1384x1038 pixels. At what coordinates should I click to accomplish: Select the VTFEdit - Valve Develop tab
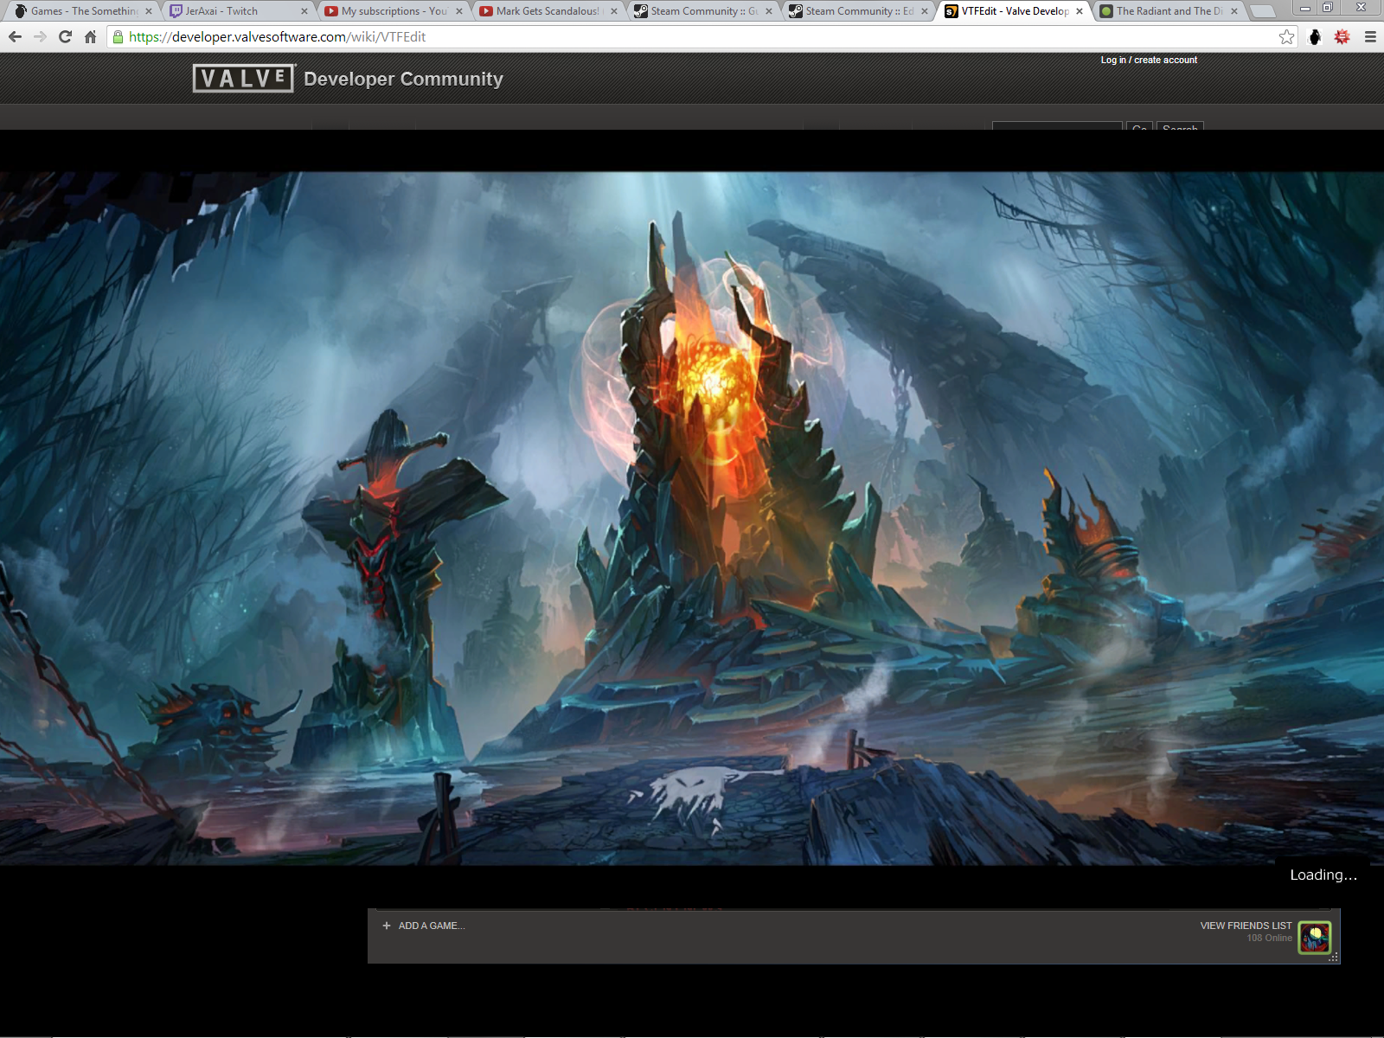click(1014, 11)
